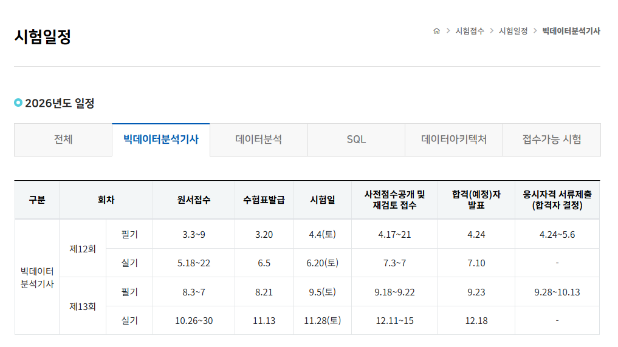Image resolution: width=618 pixels, height=347 pixels.
Task: Click the 시험일정 page heading
Action: pos(43,36)
